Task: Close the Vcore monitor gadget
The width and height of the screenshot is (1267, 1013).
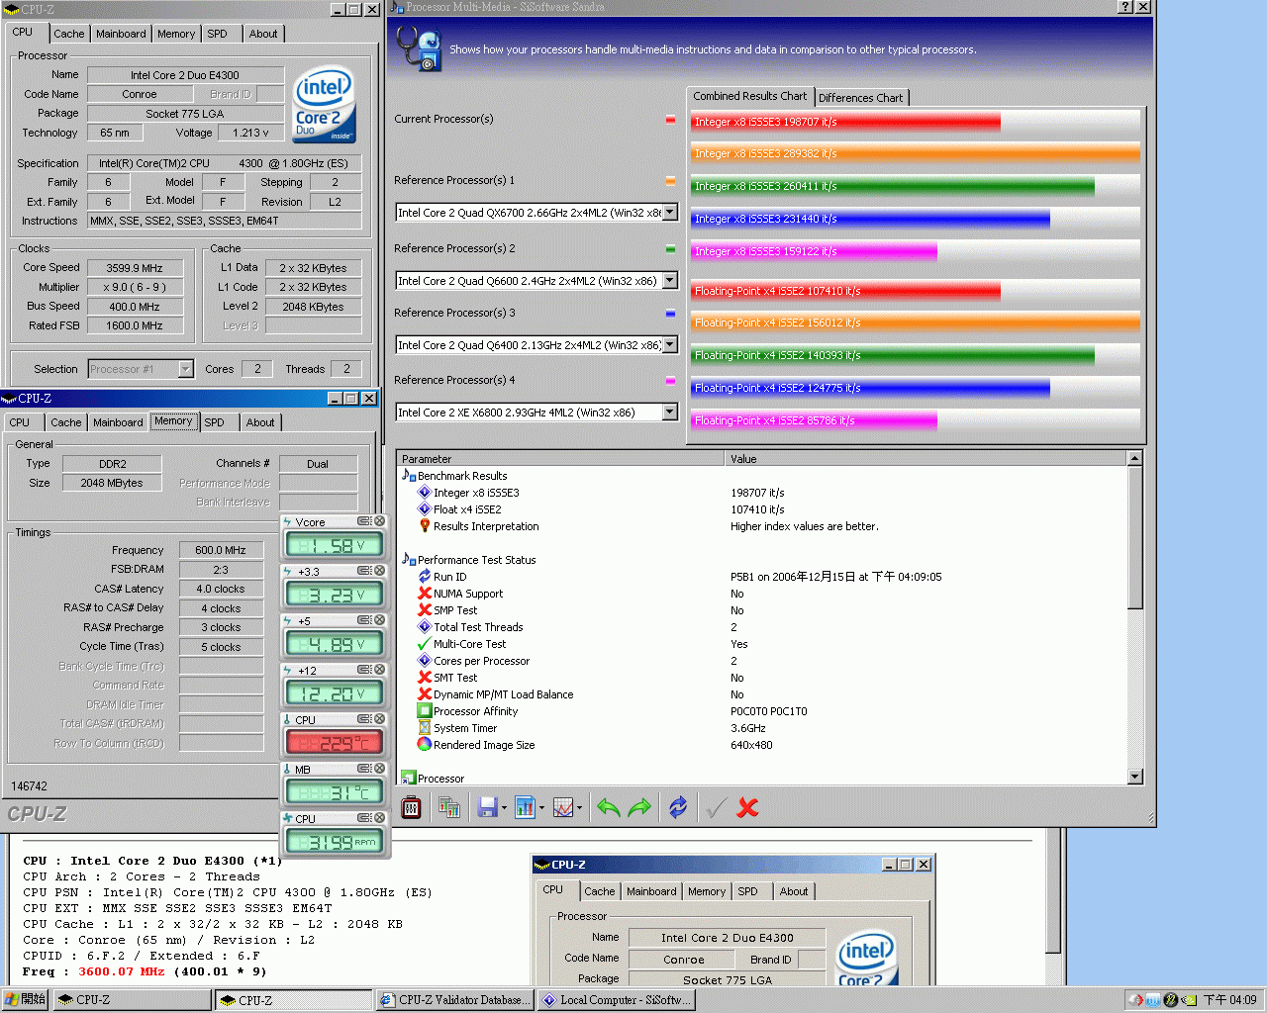Action: coord(379,521)
